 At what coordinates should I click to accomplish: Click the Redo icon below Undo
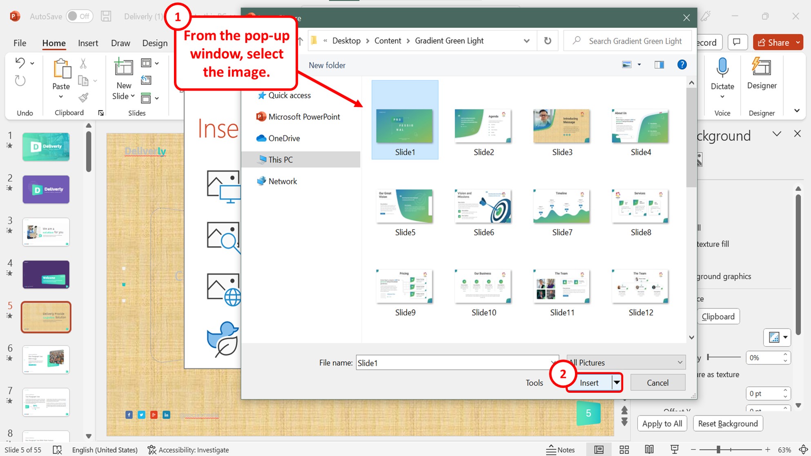coord(20,80)
